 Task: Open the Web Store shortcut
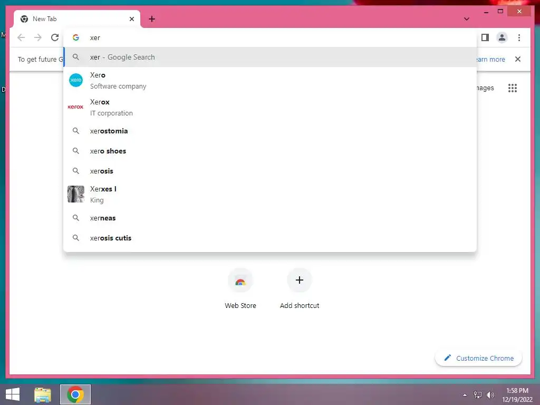(240, 288)
